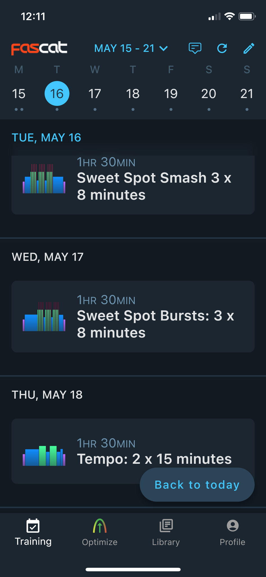Tap the FasCat logo

coord(39,48)
